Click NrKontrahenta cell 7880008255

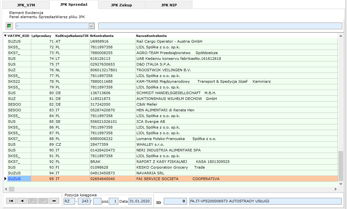coord(112,53)
